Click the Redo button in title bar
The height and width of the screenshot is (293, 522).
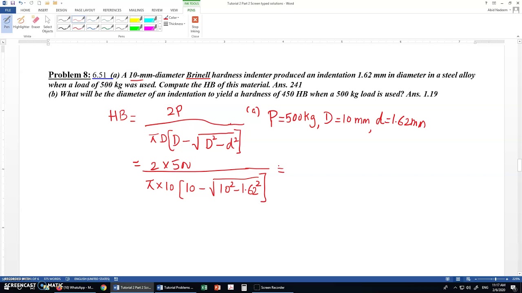[x=31, y=3]
